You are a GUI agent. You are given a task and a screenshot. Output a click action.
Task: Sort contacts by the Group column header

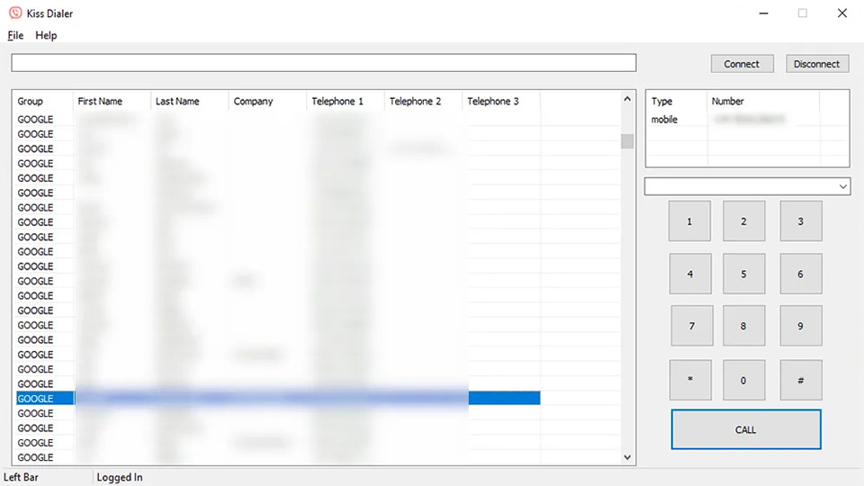pyautogui.click(x=42, y=102)
